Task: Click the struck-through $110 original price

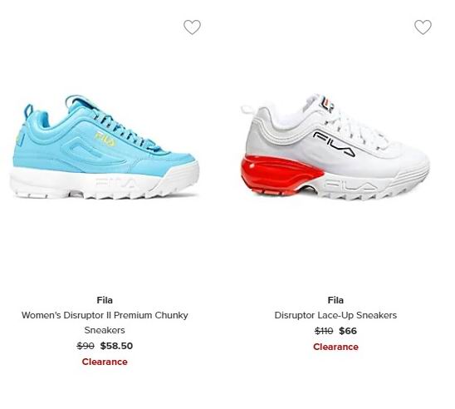Action: click(324, 331)
